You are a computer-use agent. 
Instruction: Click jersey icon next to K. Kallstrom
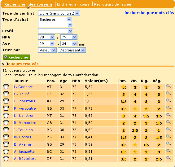point(6,116)
